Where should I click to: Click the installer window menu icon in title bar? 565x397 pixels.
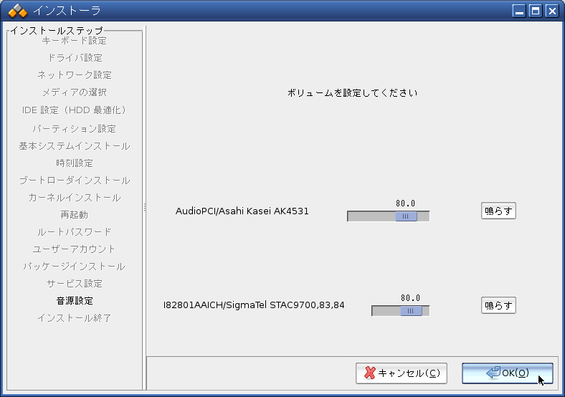coord(17,11)
